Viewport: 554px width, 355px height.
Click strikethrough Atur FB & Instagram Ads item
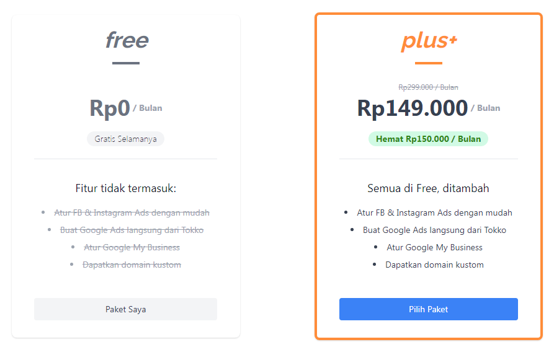coord(132,213)
